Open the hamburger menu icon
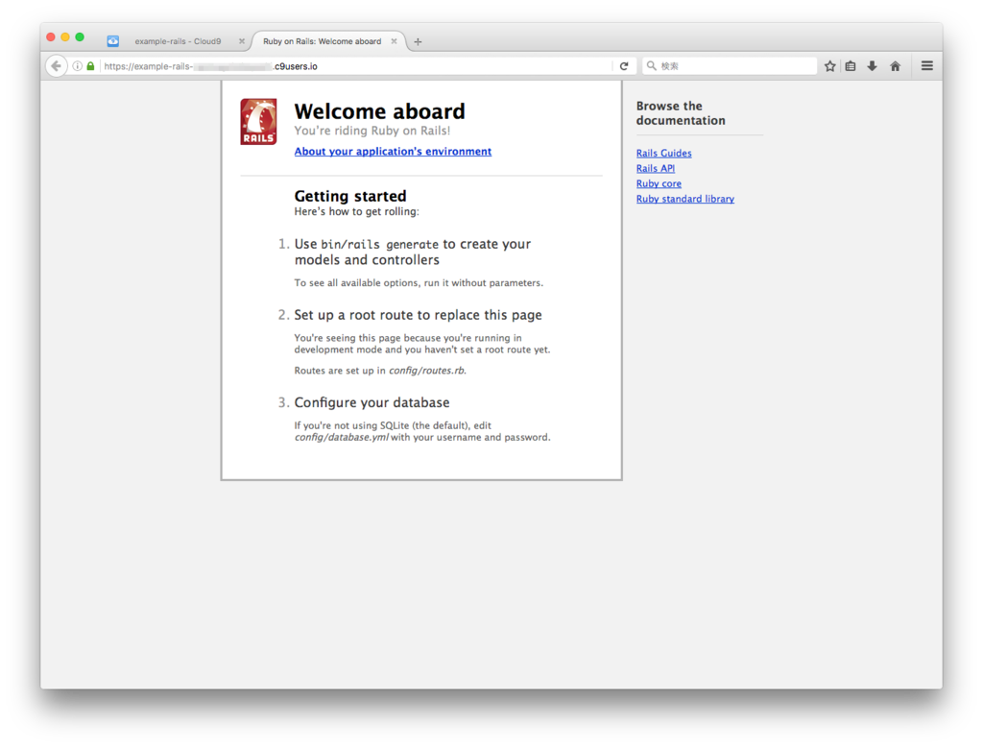Viewport: 983px width, 747px height. point(926,66)
